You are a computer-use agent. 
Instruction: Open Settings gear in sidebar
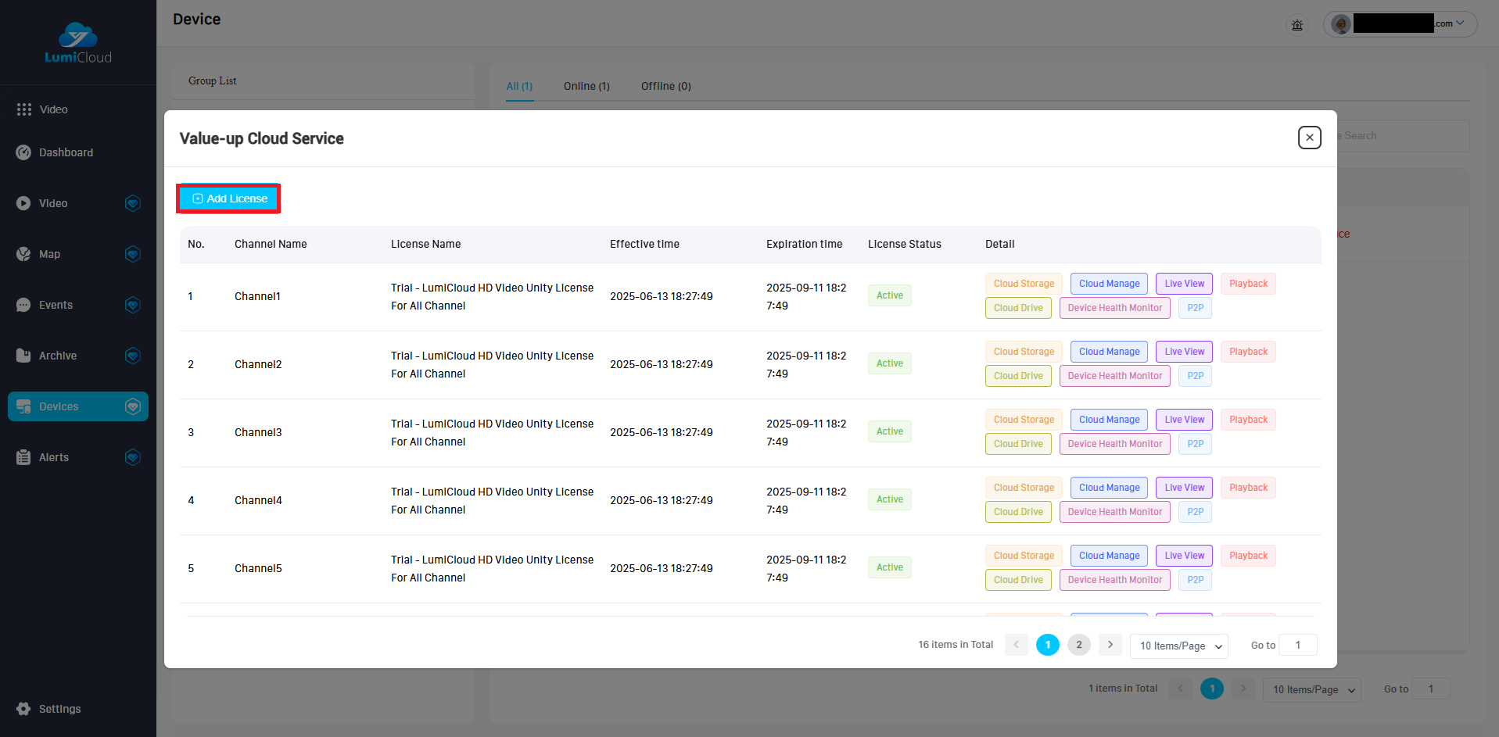(23, 709)
